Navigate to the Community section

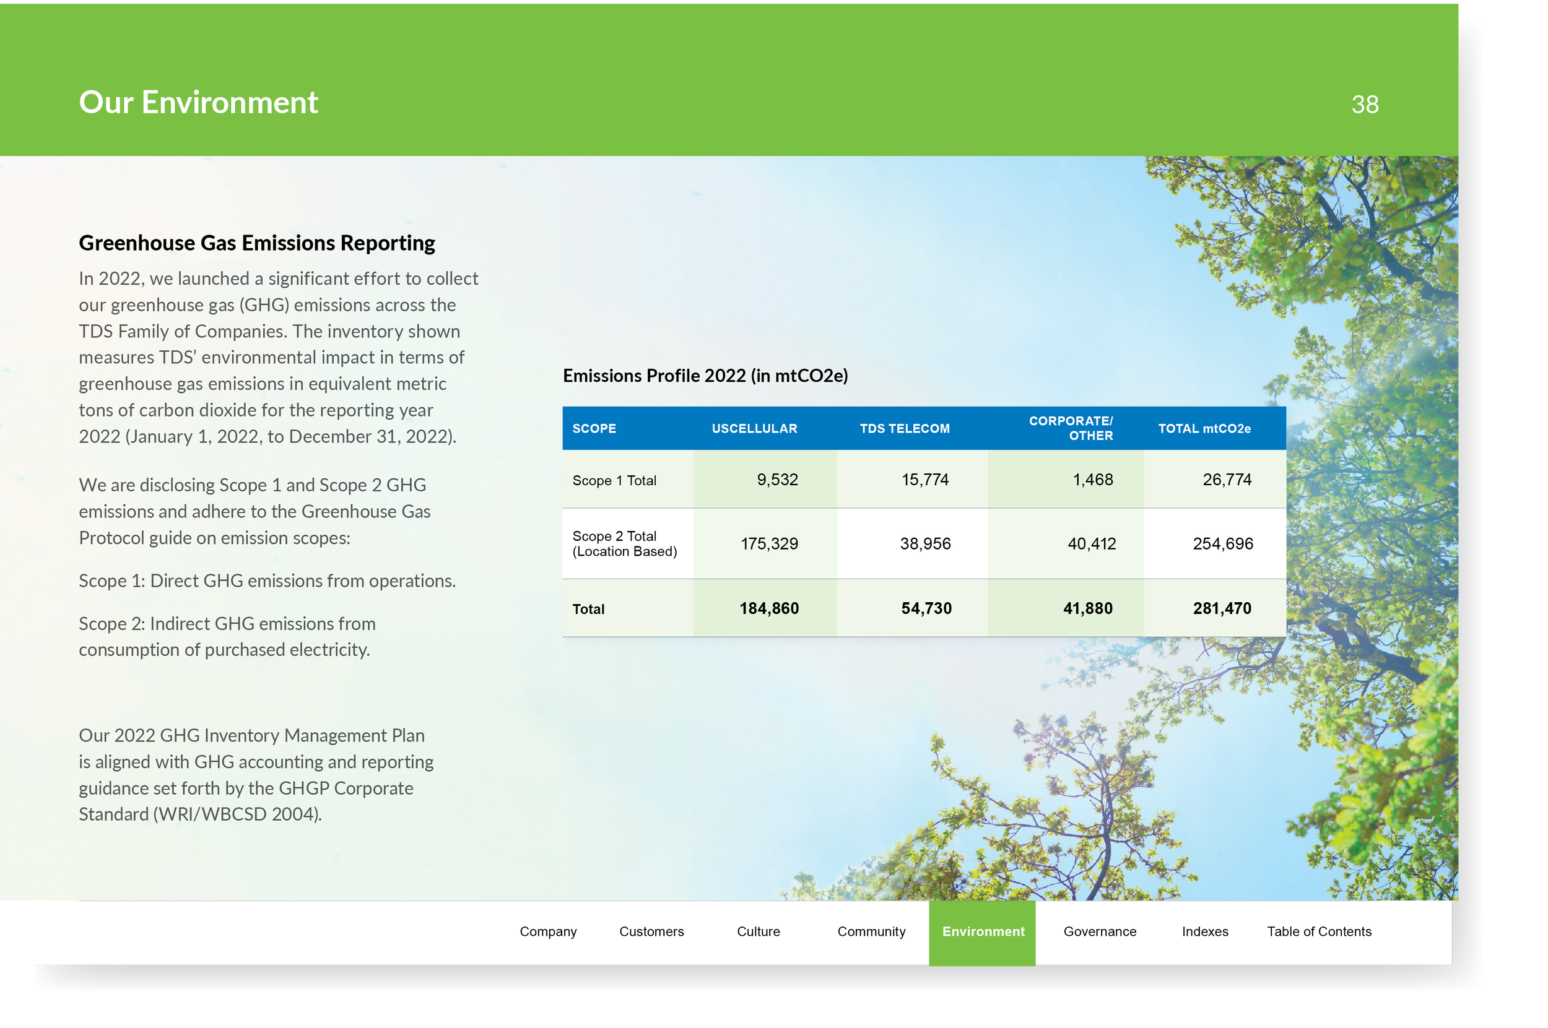pos(871,931)
